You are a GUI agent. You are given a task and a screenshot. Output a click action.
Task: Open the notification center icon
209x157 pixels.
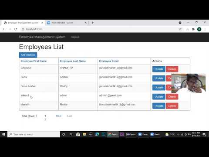(204, 134)
